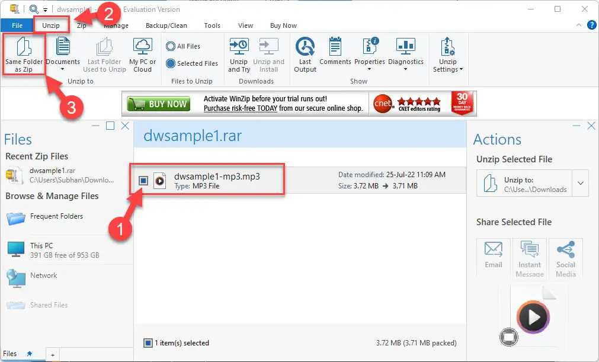This screenshot has width=599, height=362.
Task: Play the MP3 preview
Action: tap(533, 316)
